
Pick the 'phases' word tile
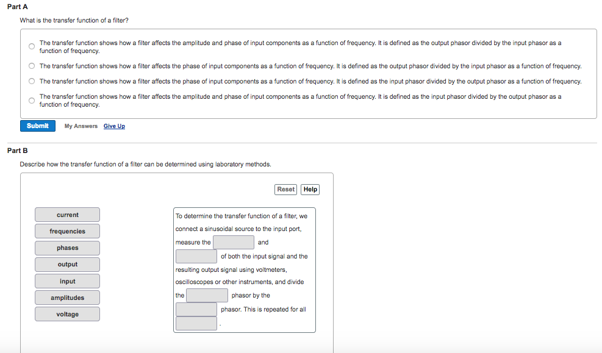tap(67, 248)
